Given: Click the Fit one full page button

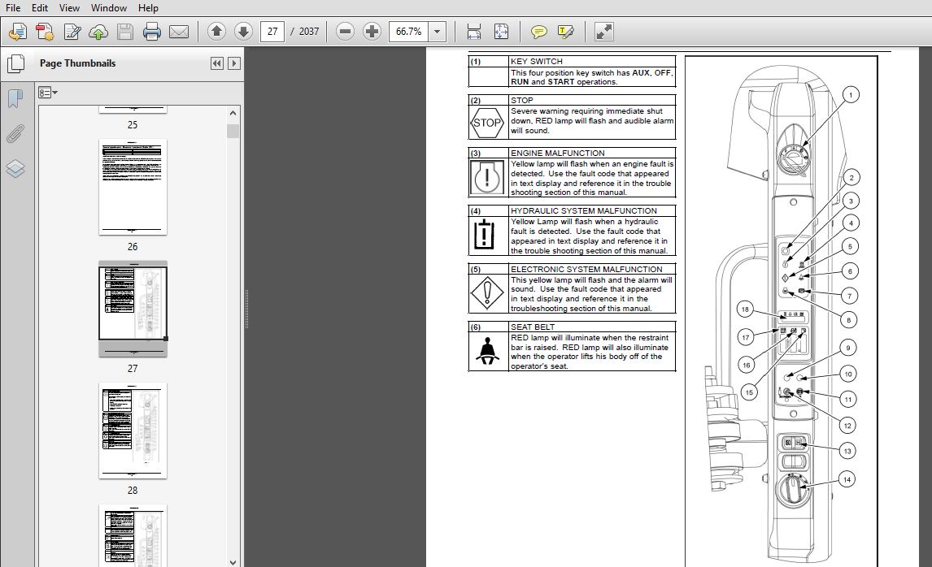Looking at the screenshot, I should 501,32.
